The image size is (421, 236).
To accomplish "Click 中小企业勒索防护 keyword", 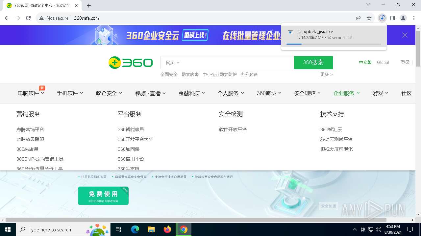I will coord(220,74).
